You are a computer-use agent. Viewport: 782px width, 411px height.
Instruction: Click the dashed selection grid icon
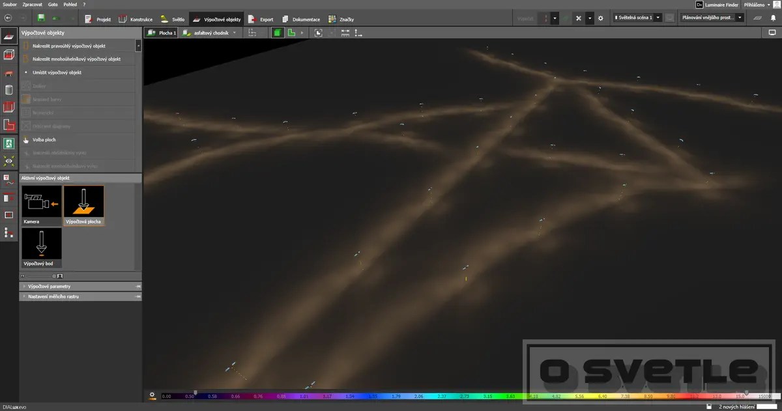[x=252, y=32]
